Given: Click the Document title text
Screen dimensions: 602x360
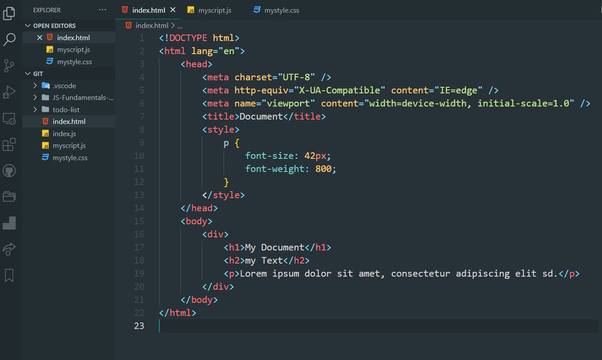Looking at the screenshot, I should (261, 117).
